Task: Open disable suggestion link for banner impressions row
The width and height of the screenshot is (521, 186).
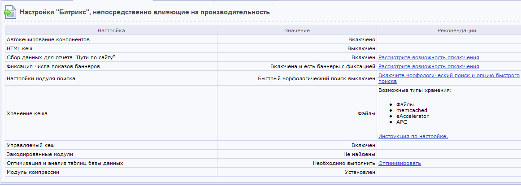Action: tap(429, 66)
